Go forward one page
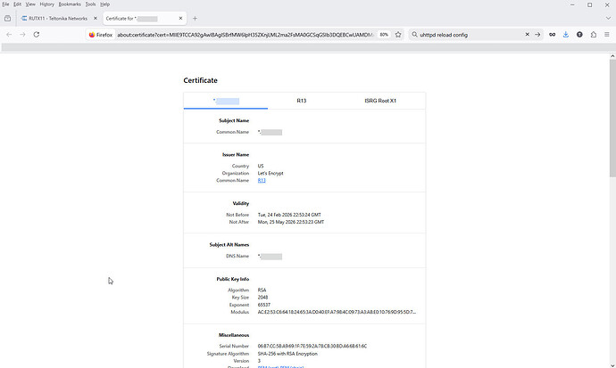Viewport: 616px width, 368px height. [x=23, y=35]
